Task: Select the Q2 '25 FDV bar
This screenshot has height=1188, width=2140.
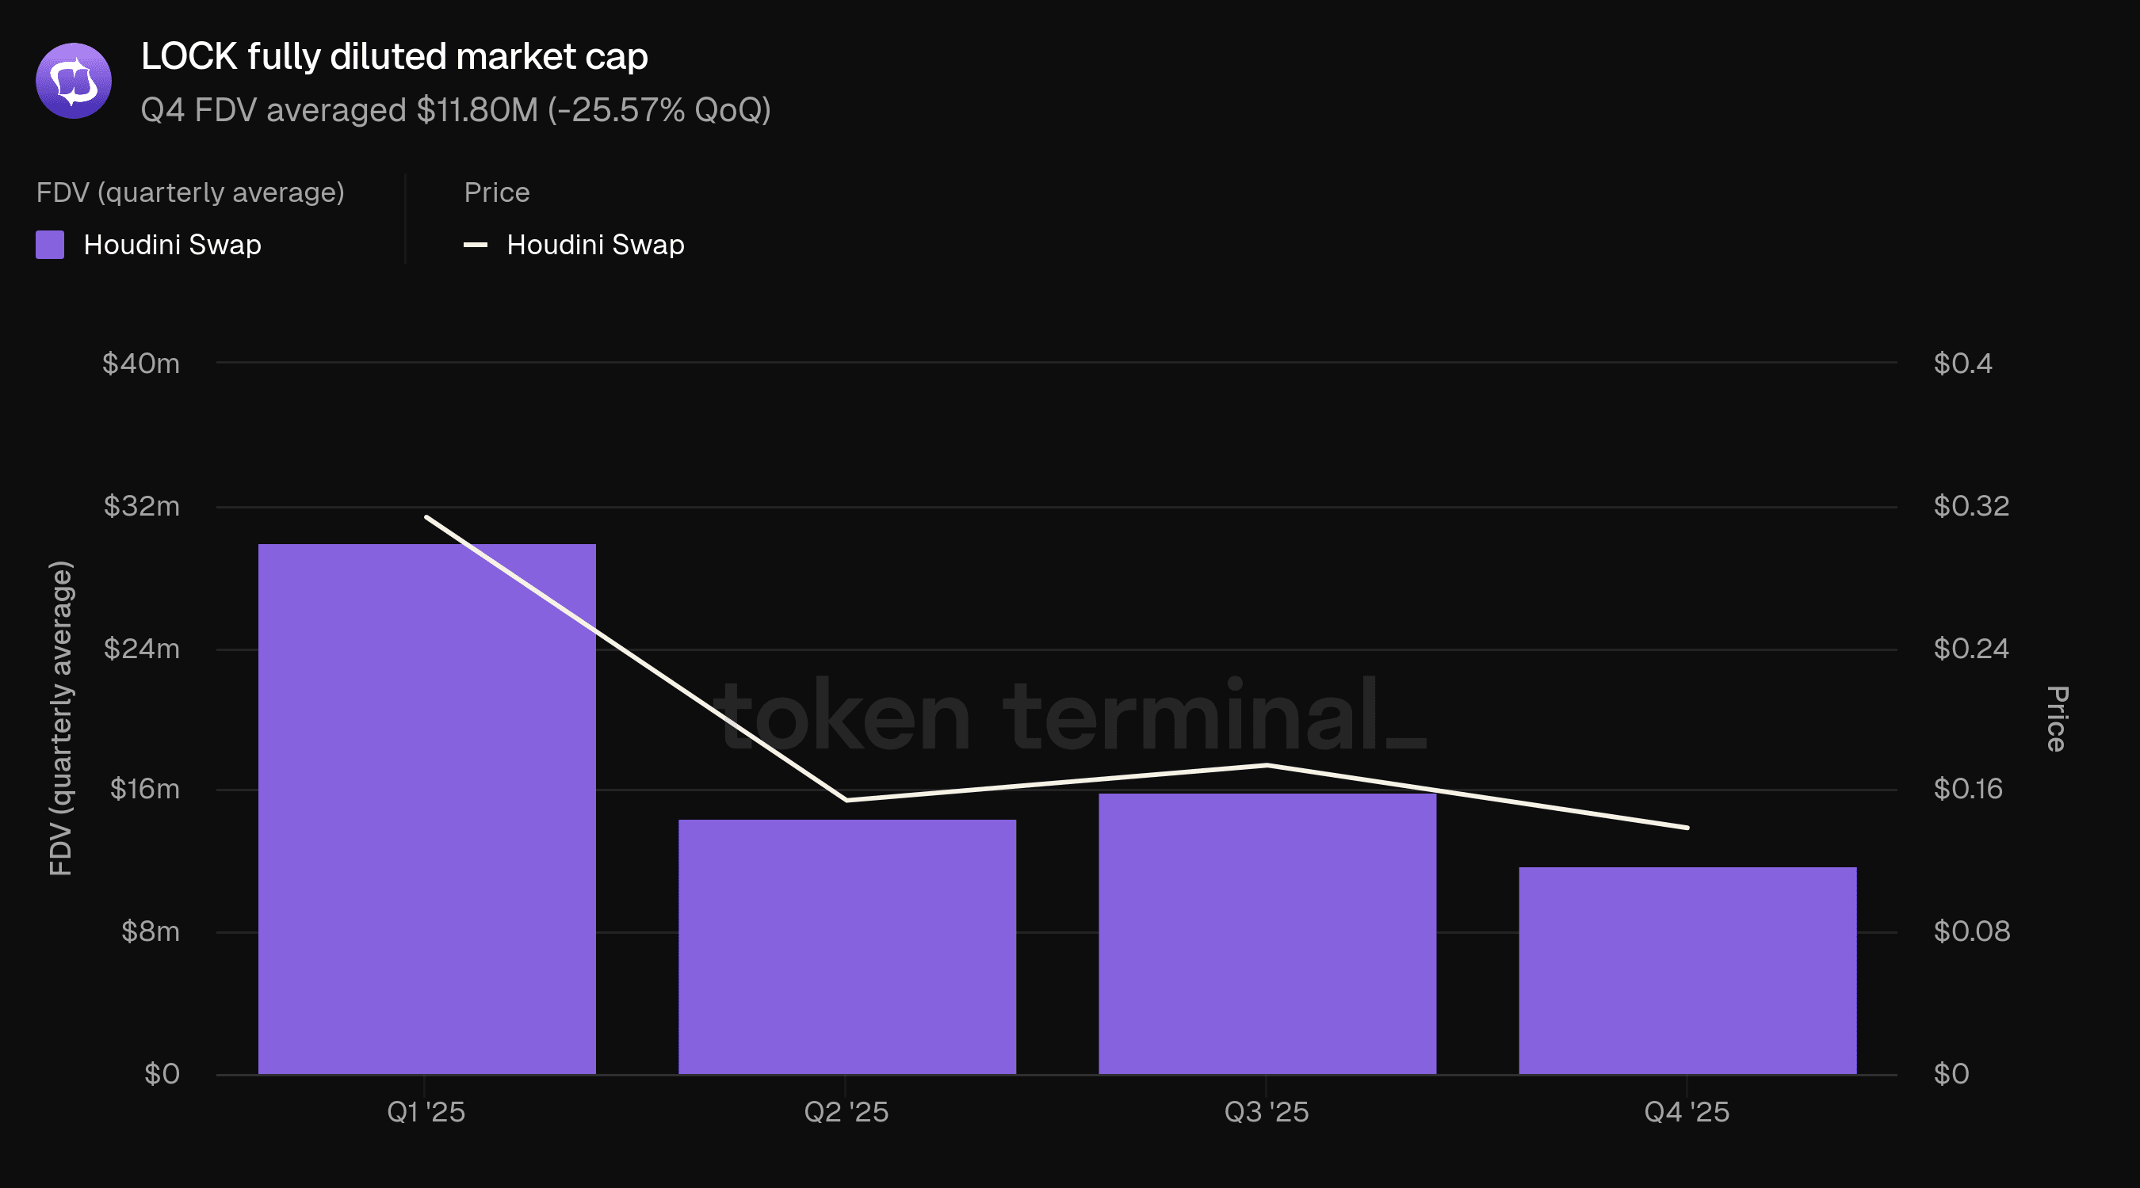Action: pos(846,946)
